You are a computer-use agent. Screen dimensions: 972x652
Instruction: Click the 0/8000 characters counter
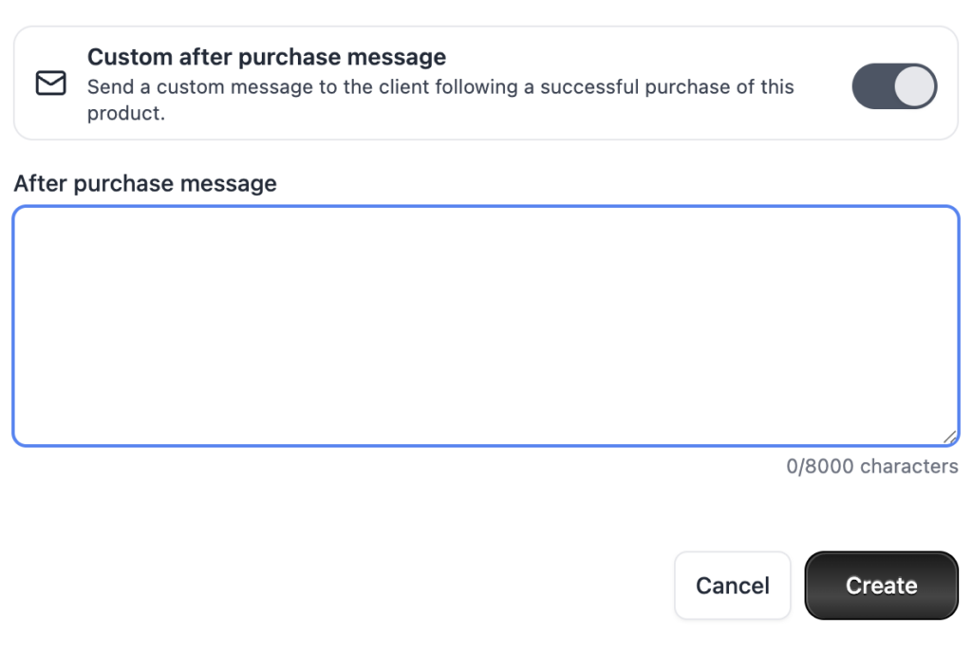click(x=871, y=467)
